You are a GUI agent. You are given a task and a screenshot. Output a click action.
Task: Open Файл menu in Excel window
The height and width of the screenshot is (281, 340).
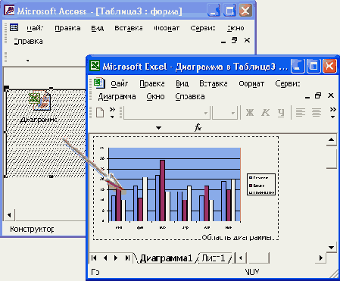tap(120, 83)
